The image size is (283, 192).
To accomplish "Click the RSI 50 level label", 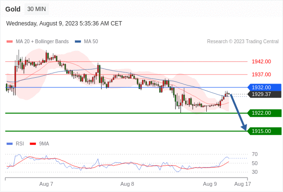I will pyautogui.click(x=255, y=163).
